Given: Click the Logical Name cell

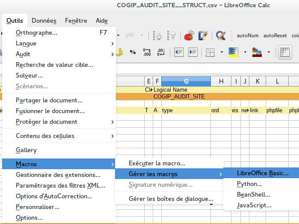Looking at the screenshot, I should (x=170, y=90).
